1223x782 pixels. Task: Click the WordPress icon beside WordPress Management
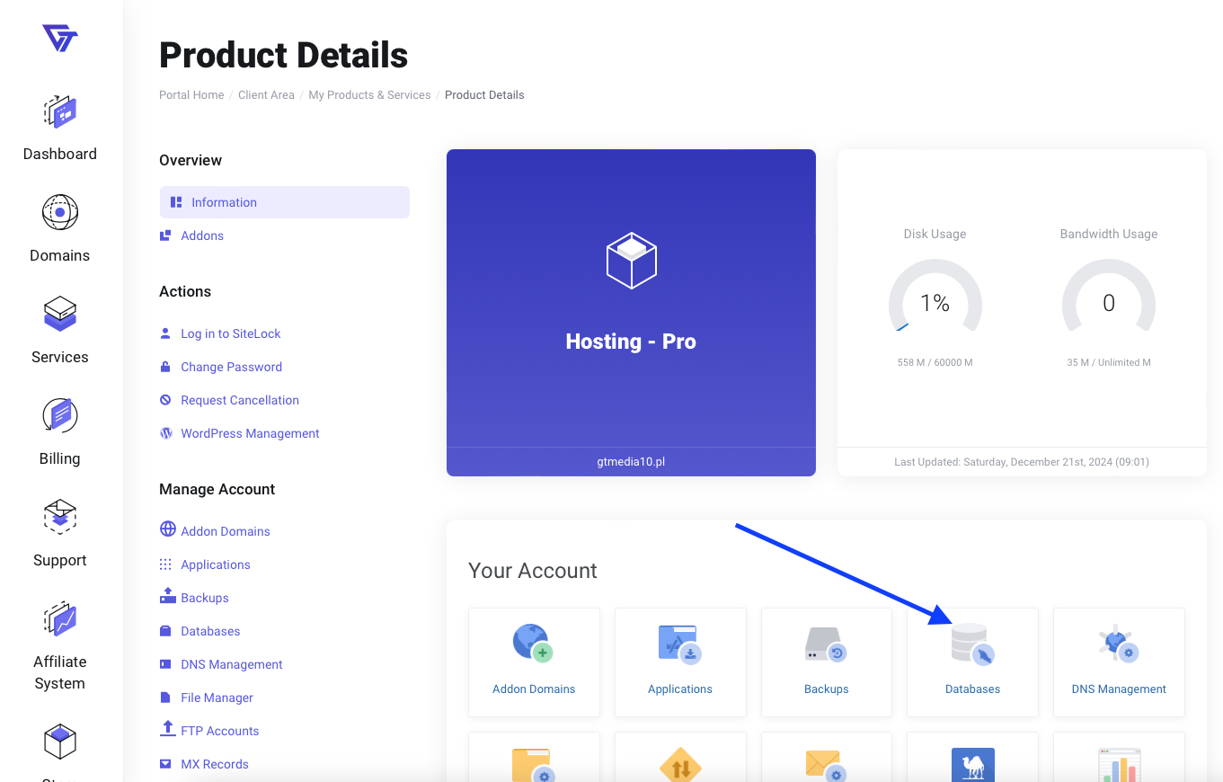[166, 433]
